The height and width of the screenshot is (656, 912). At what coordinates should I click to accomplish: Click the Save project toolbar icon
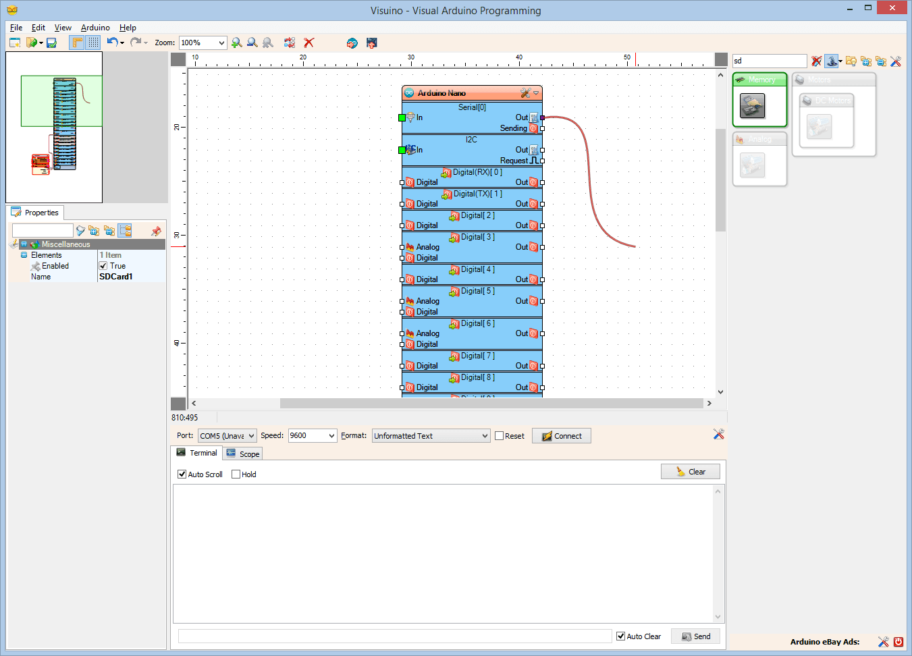(51, 42)
